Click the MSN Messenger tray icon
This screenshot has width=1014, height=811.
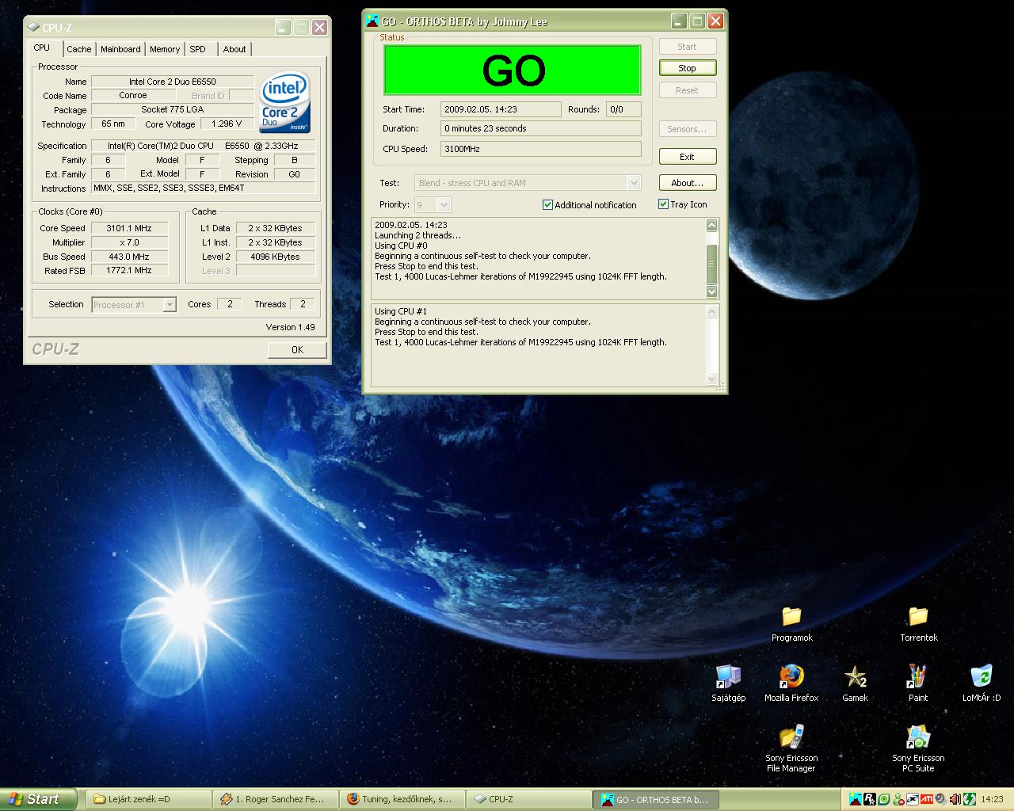coord(898,799)
